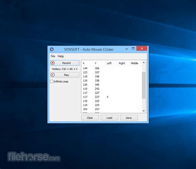Image resolution: width=196 pixels, height=169 pixels.
Task: Select the row with X value 120
Action: point(112,84)
